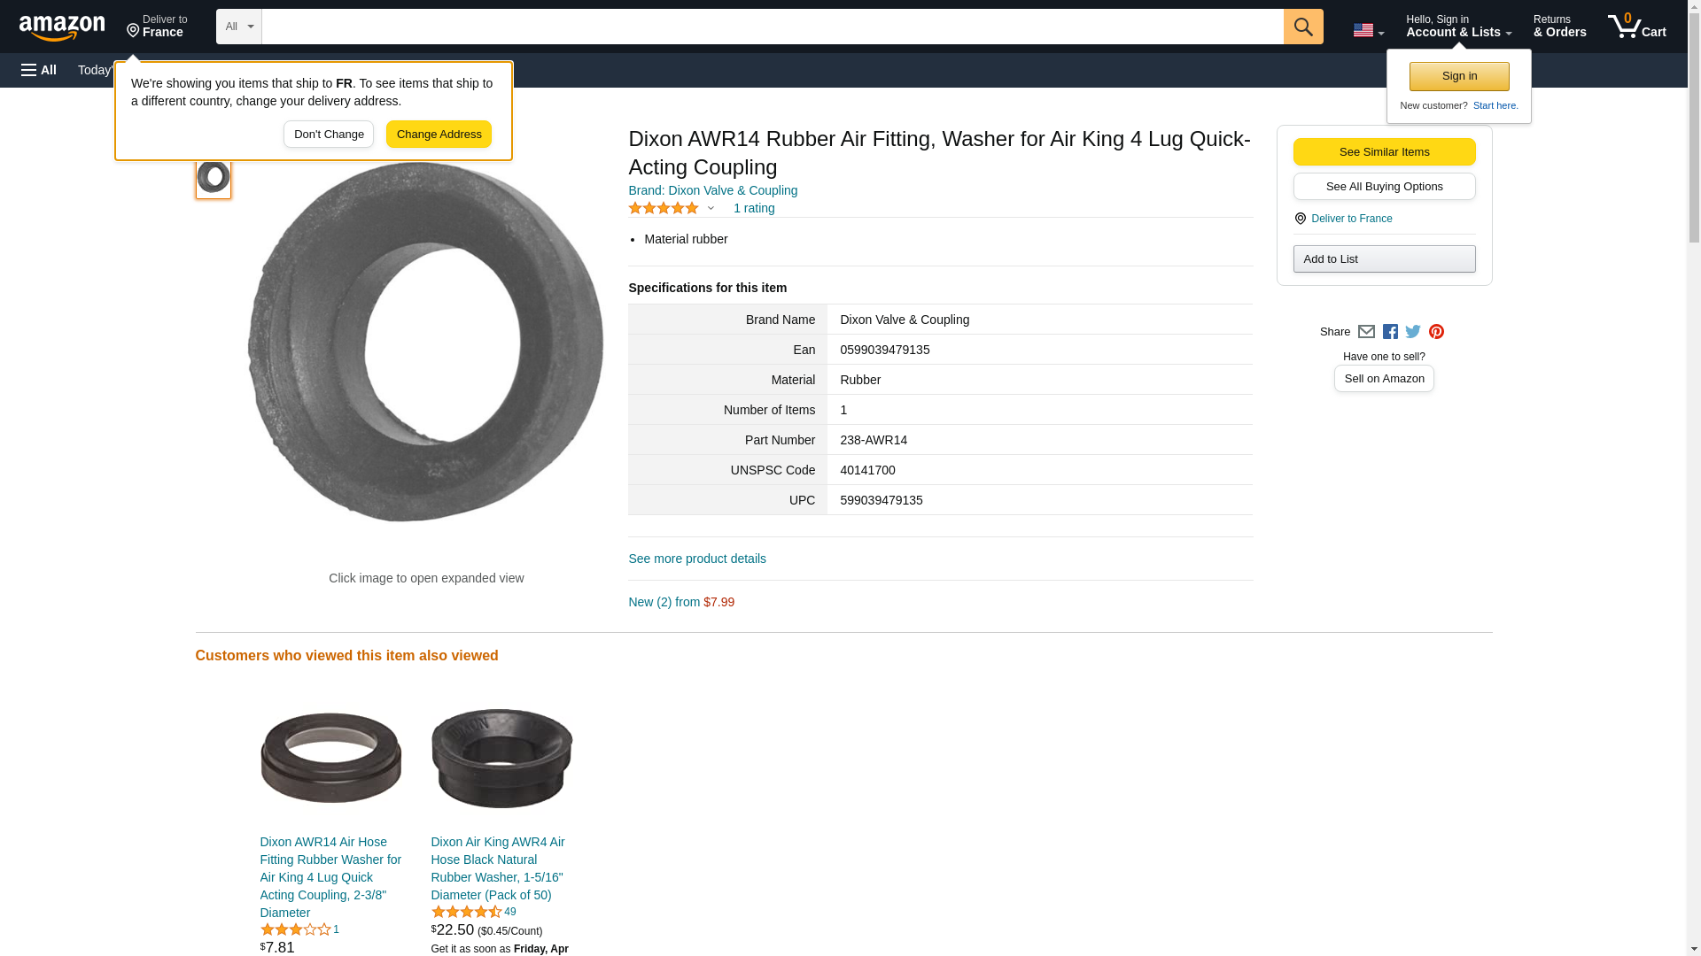Image resolution: width=1701 pixels, height=956 pixels.
Task: Share product on Twitter
Action: coord(1413,332)
